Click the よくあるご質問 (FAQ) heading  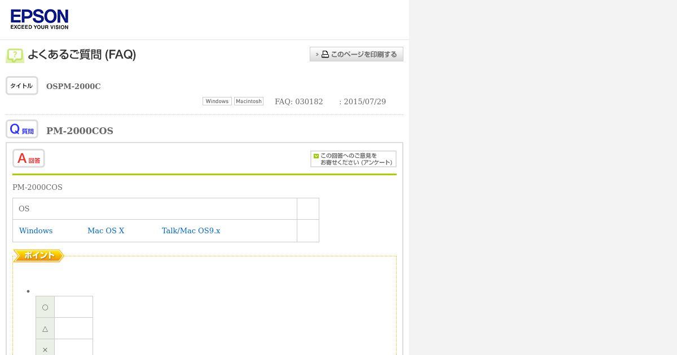pos(82,55)
